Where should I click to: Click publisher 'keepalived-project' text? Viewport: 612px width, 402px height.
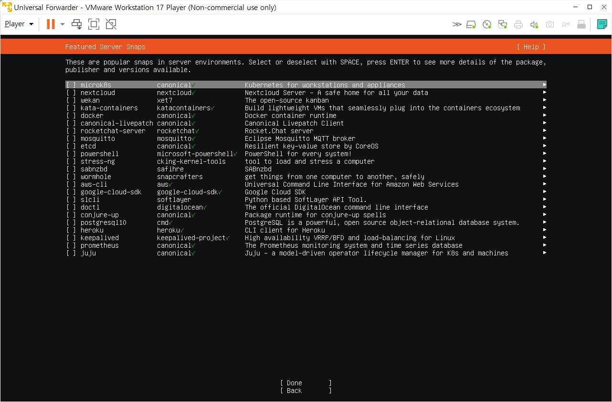pos(191,238)
